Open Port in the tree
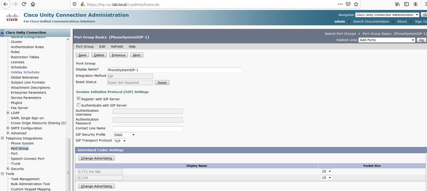This screenshot has width=427, height=191. (x=14, y=153)
